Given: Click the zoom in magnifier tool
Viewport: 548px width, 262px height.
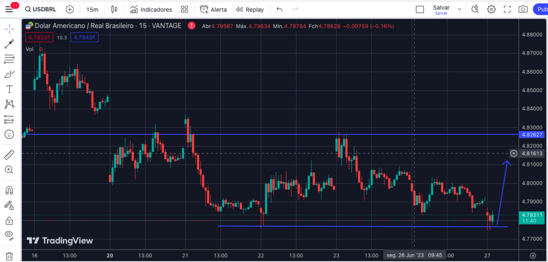Looking at the screenshot, I should click(9, 169).
